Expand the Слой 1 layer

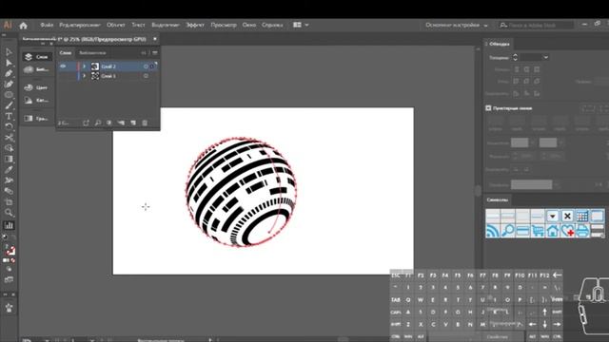(x=85, y=76)
